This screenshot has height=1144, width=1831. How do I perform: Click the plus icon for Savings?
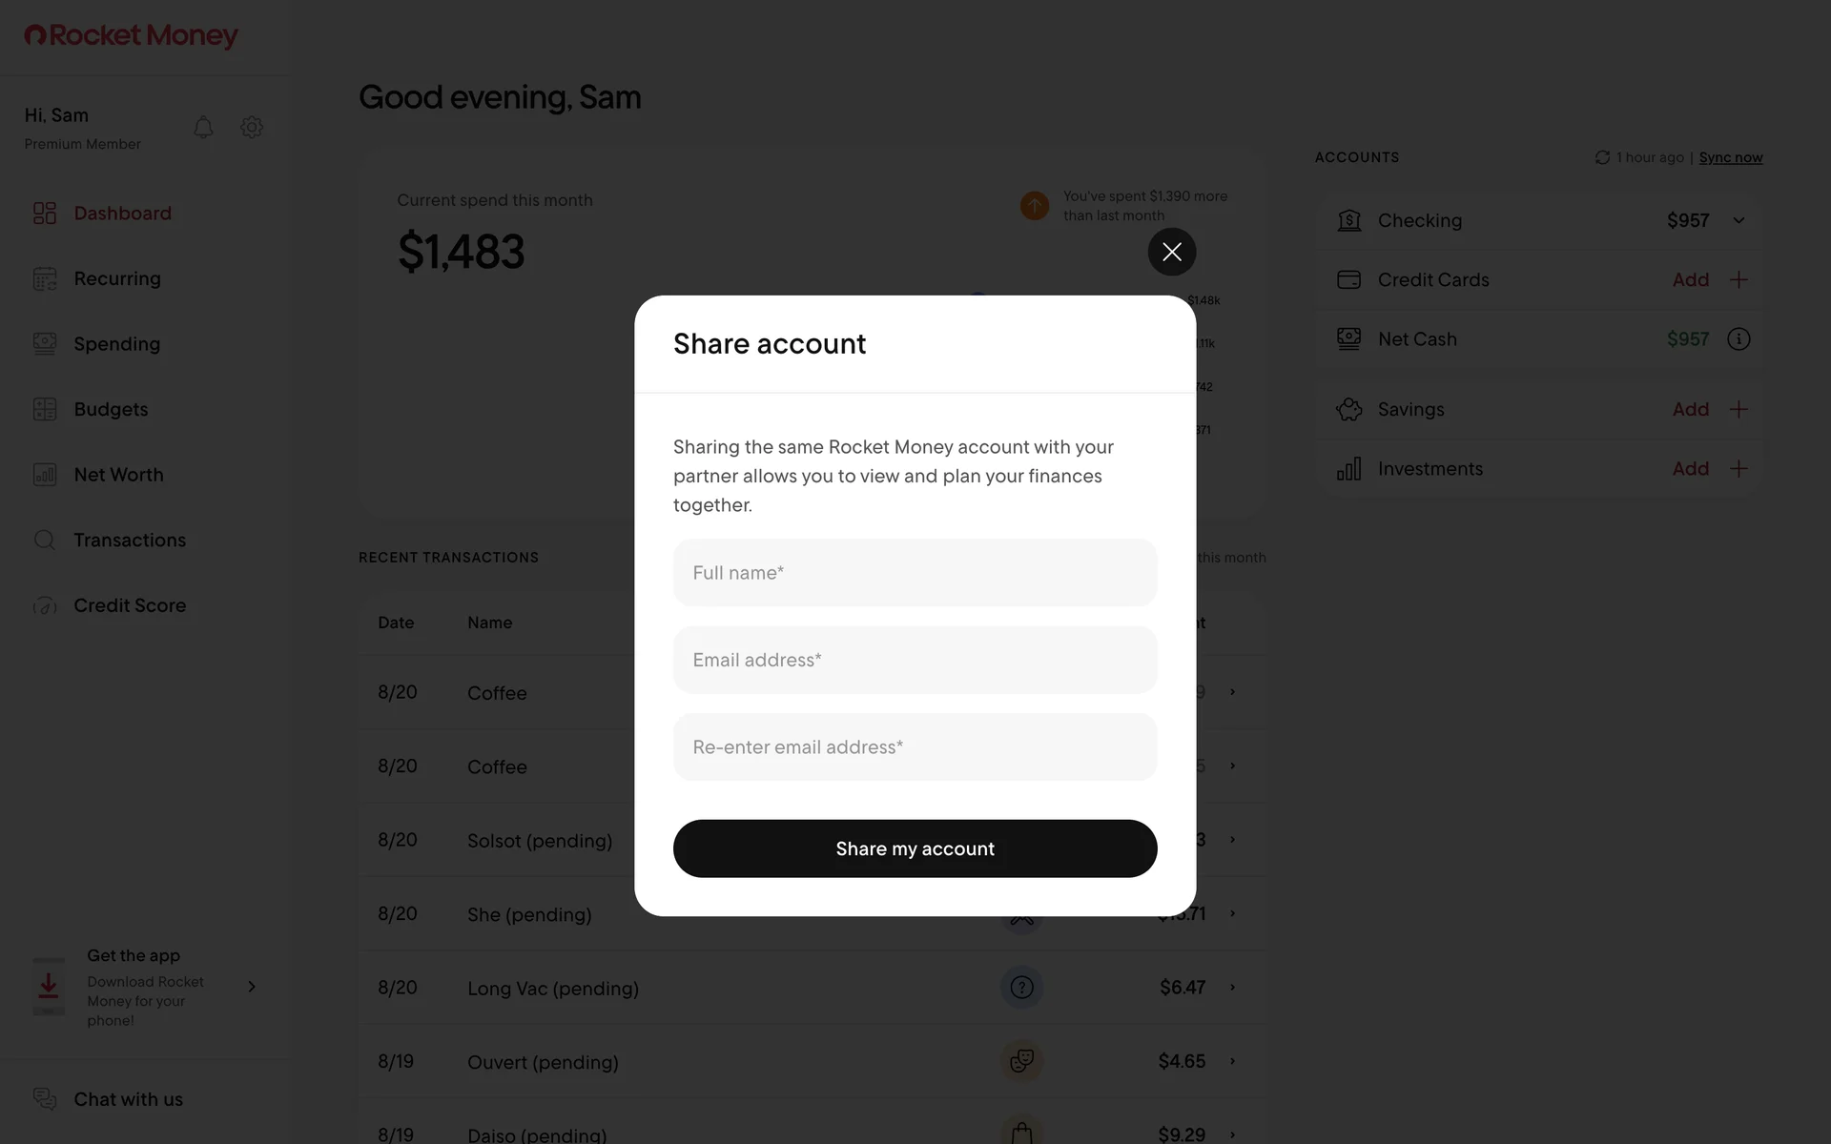(x=1738, y=410)
